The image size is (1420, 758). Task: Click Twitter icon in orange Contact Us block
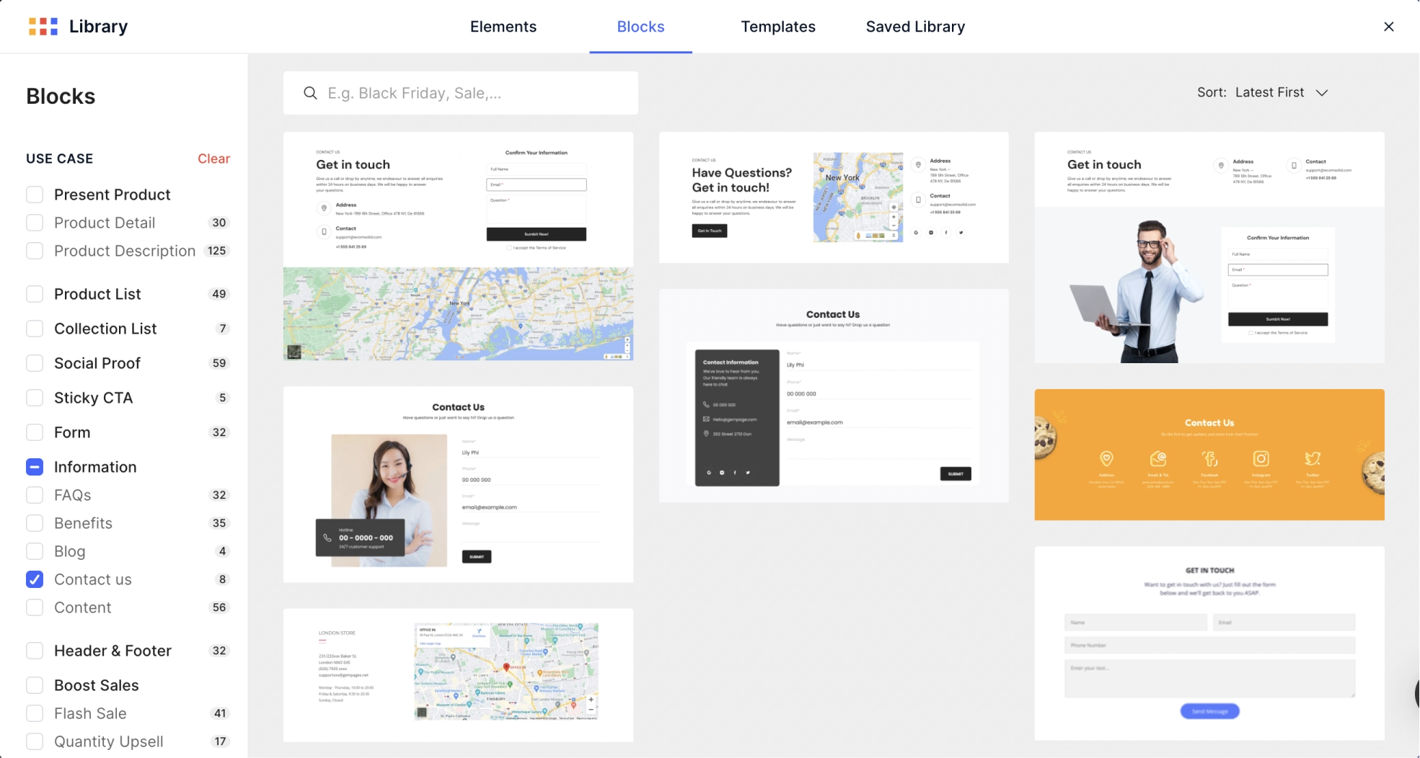pos(1312,458)
